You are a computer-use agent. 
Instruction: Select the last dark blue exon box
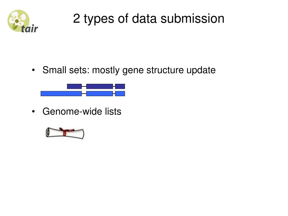(x=120, y=86)
